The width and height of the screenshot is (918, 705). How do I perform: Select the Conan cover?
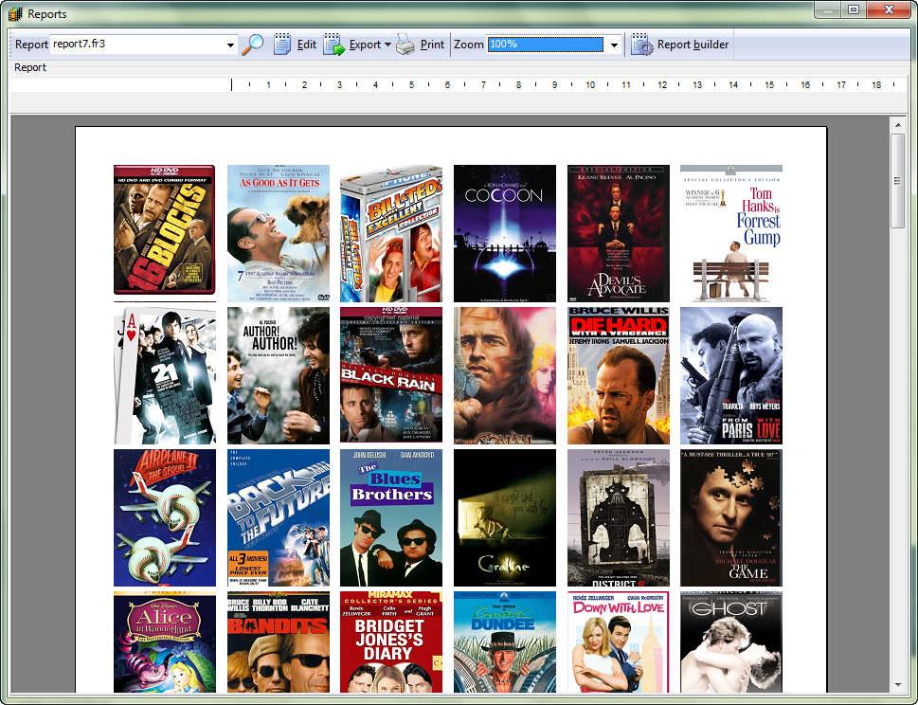tap(505, 375)
